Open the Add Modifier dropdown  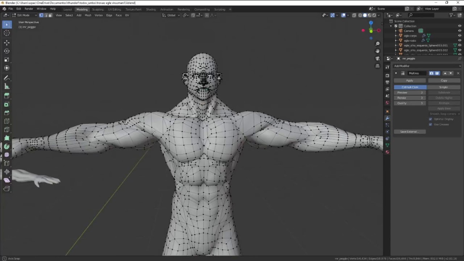[x=427, y=66]
